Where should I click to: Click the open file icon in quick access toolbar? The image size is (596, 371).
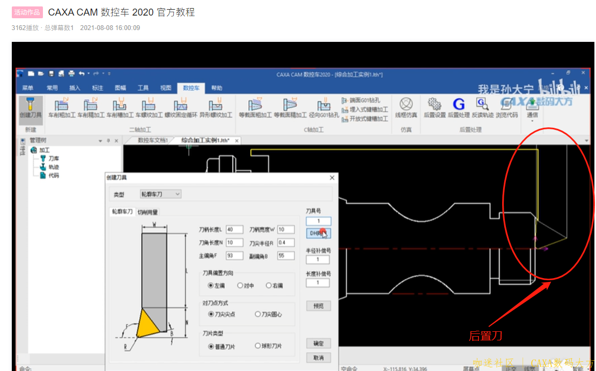[41, 74]
